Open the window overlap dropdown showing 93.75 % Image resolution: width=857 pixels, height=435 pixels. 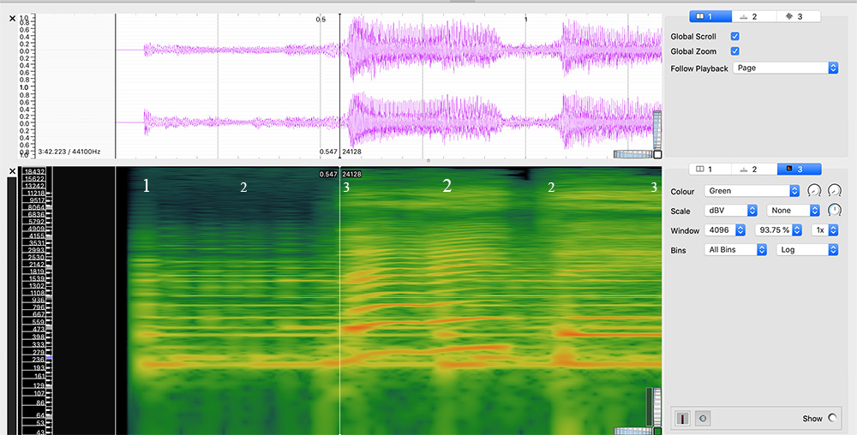point(779,230)
